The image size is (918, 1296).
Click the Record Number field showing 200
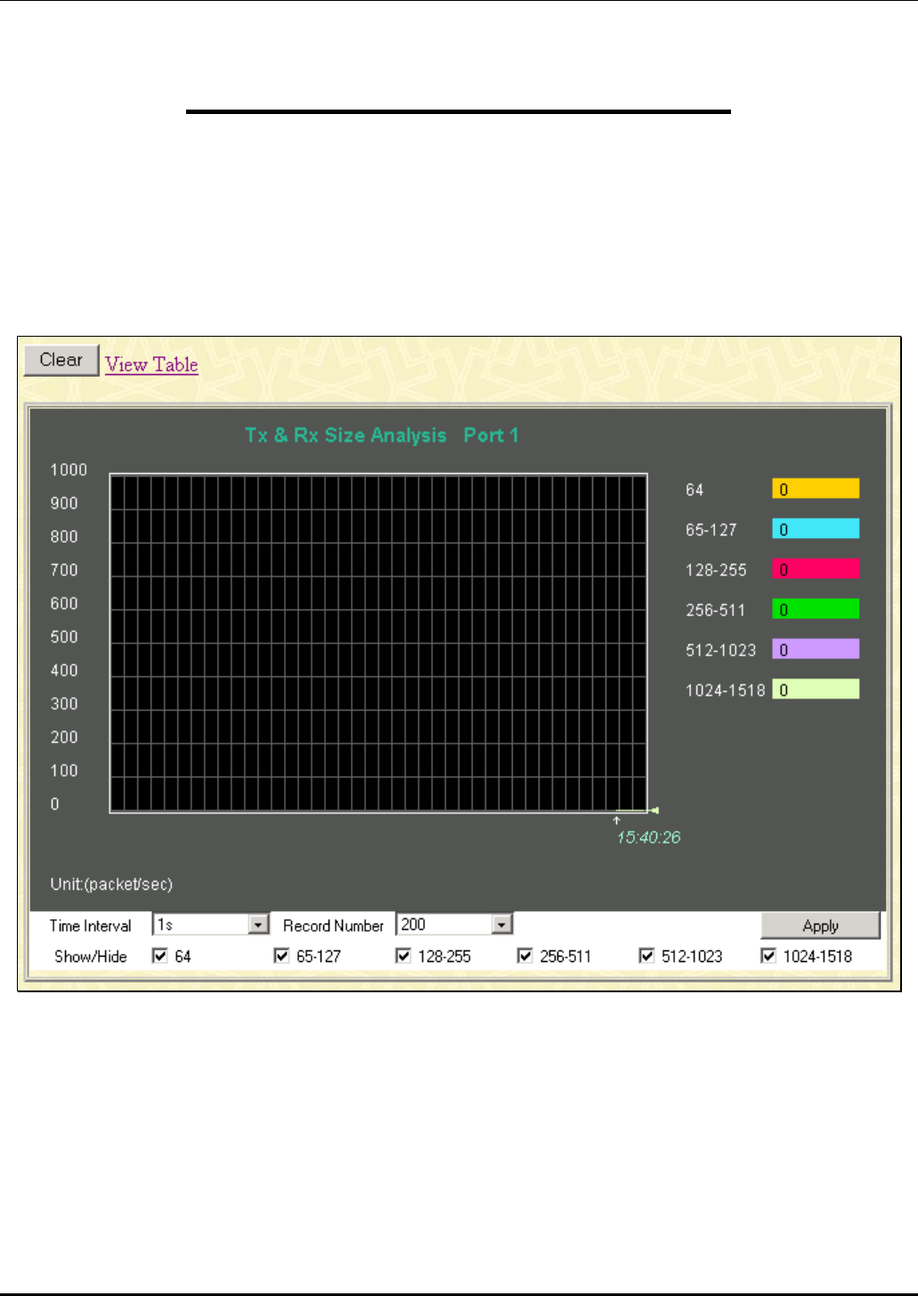[454, 925]
